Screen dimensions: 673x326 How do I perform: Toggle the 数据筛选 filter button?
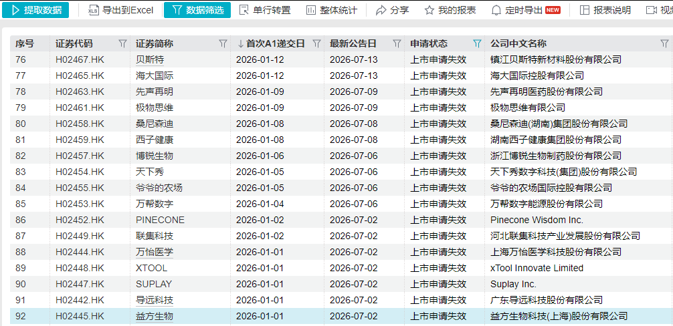coord(197,10)
